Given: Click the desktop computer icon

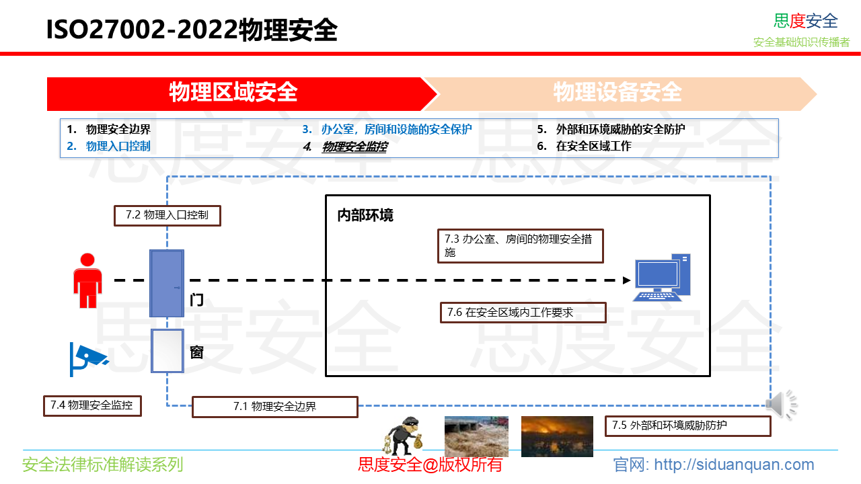Looking at the screenshot, I should pyautogui.click(x=661, y=278).
